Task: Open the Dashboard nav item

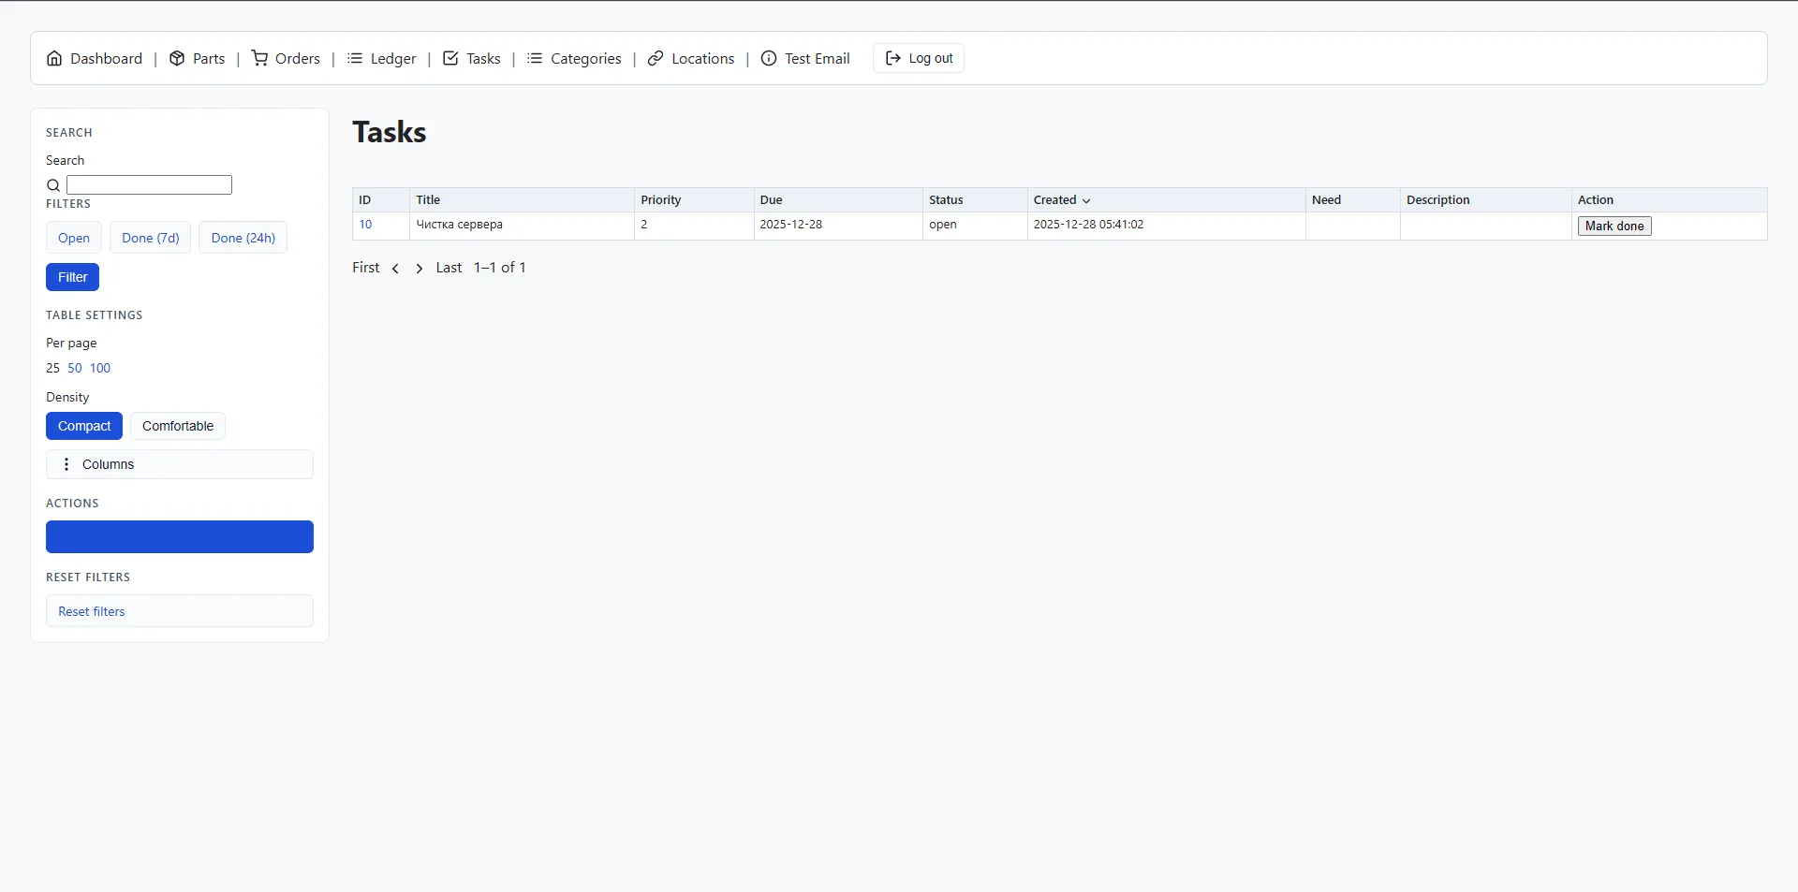Action: [x=95, y=58]
